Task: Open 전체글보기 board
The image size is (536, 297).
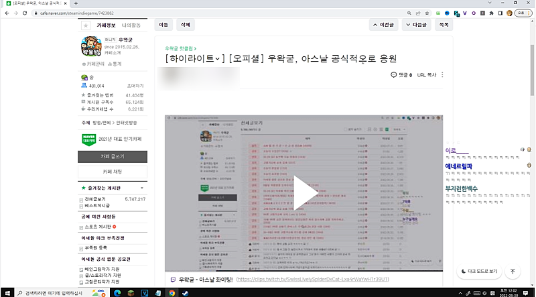Action: coord(95,199)
